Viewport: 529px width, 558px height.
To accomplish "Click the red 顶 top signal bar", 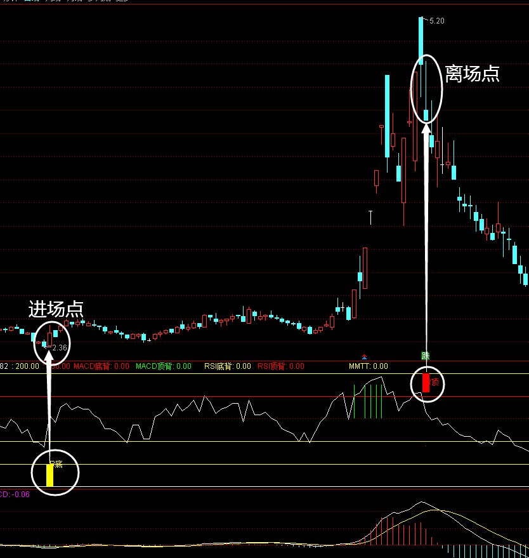I will (426, 383).
